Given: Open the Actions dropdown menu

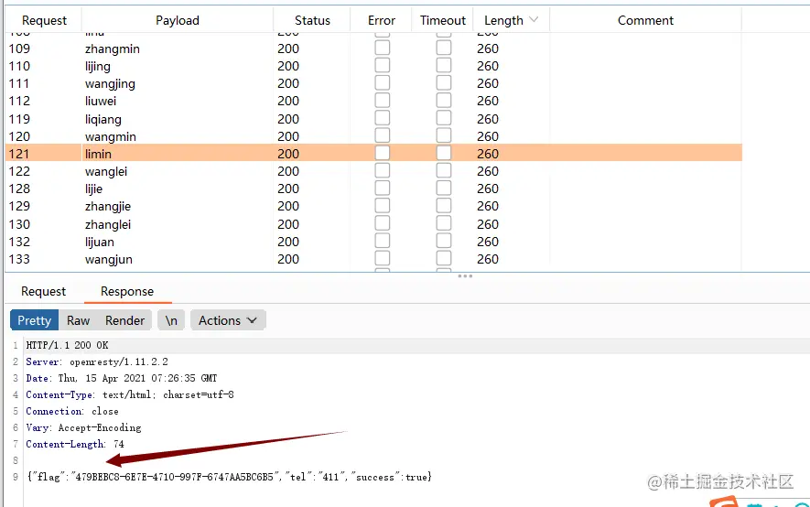Looking at the screenshot, I should (x=228, y=320).
